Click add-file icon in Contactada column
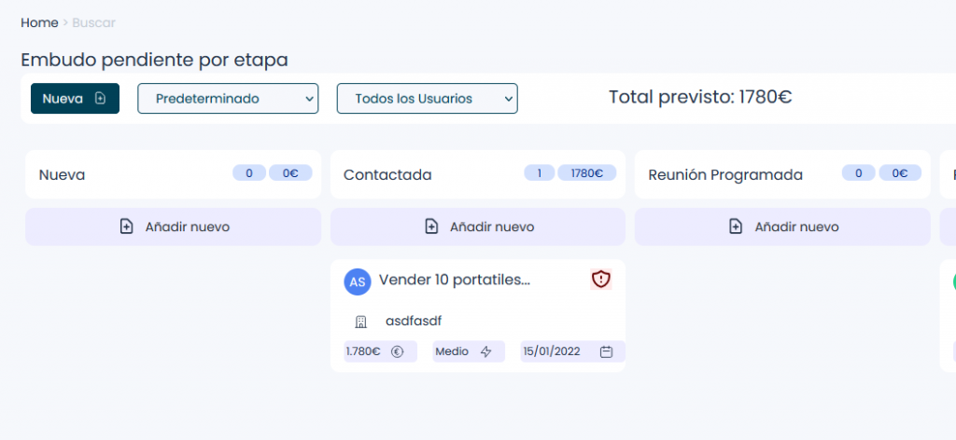This screenshot has width=956, height=440. [x=431, y=227]
